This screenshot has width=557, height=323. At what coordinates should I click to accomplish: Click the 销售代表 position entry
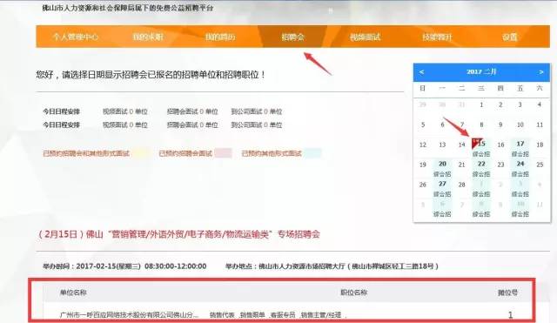pos(222,315)
